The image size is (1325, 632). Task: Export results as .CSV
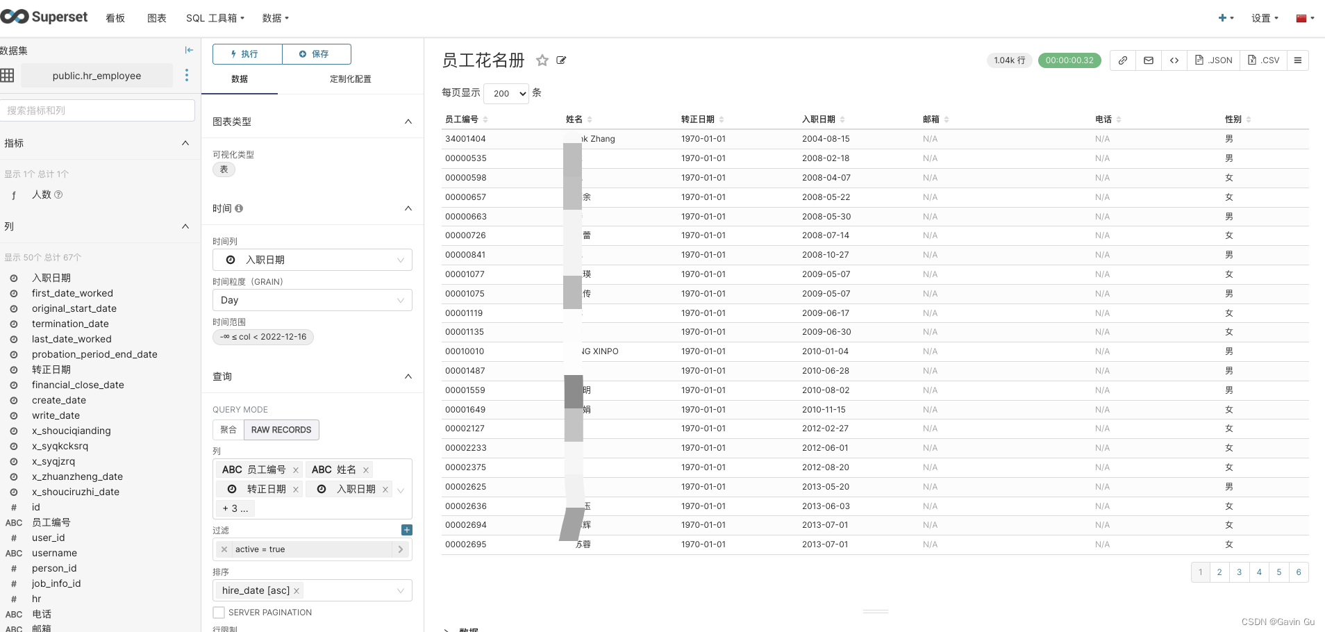pos(1263,60)
